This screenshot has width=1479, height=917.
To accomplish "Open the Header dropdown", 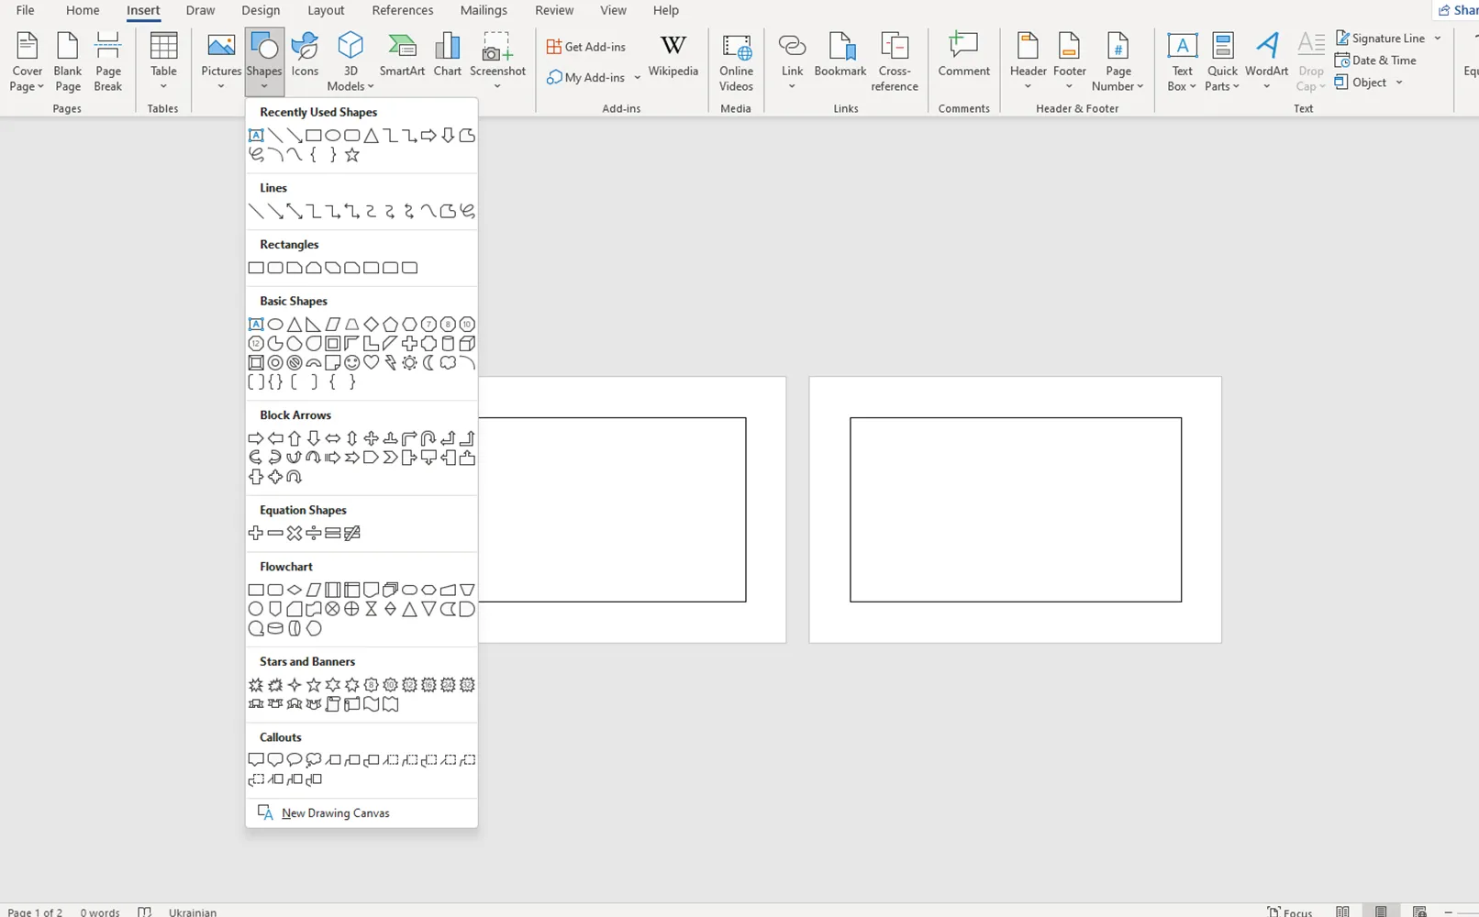I will (1028, 62).
